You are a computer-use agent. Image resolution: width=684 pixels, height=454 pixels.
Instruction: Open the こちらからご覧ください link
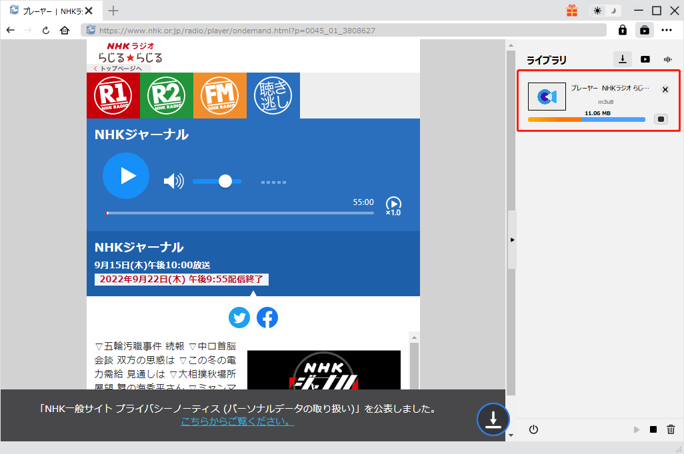[238, 421]
